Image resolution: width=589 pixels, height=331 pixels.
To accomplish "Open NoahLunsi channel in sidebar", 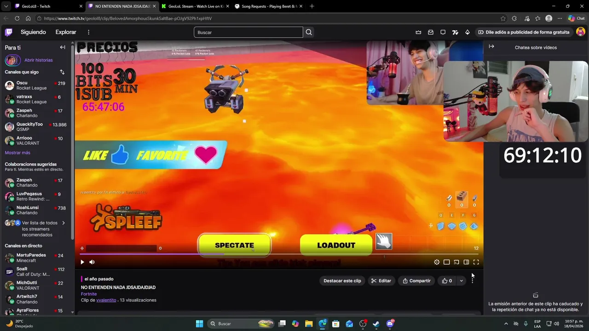I will click(35, 210).
